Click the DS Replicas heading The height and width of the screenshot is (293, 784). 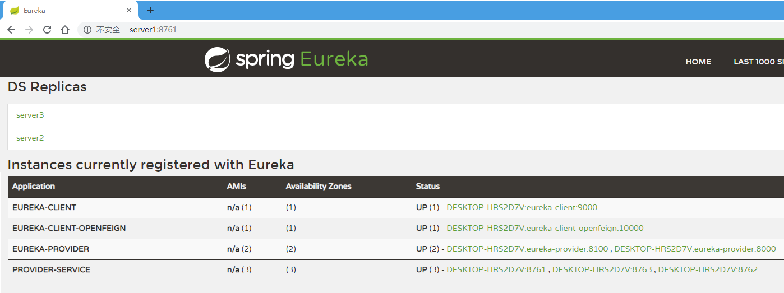47,87
